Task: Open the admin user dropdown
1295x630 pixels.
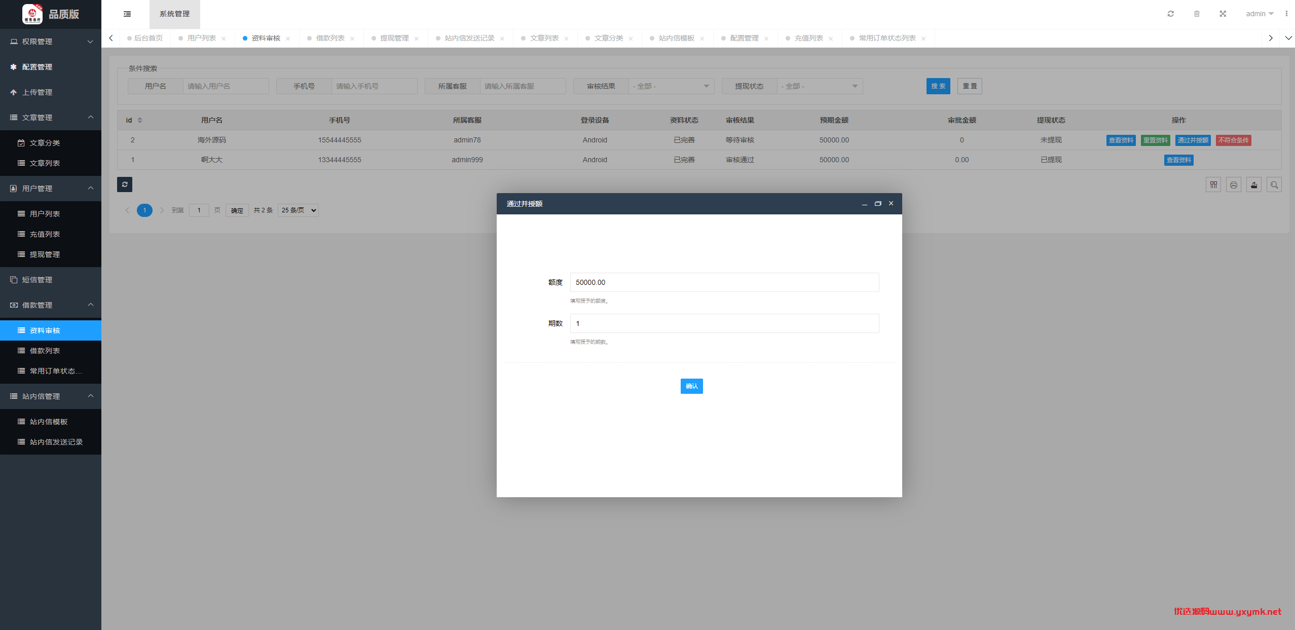Action: coord(1260,14)
